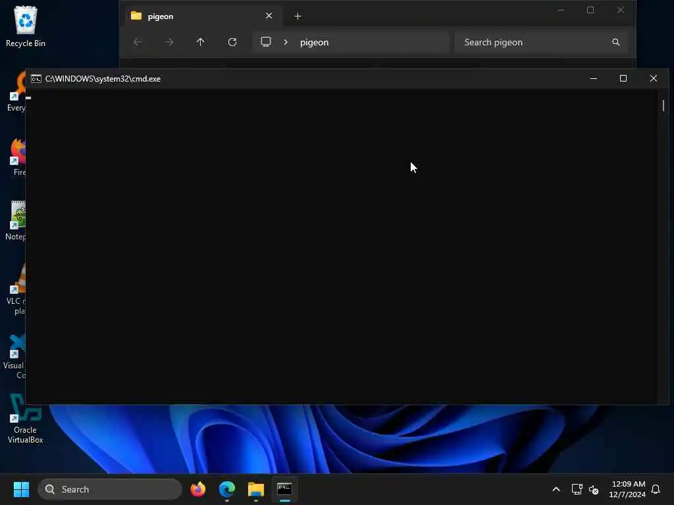Open the Visual Studio Code desktop shortcut

click(14, 356)
